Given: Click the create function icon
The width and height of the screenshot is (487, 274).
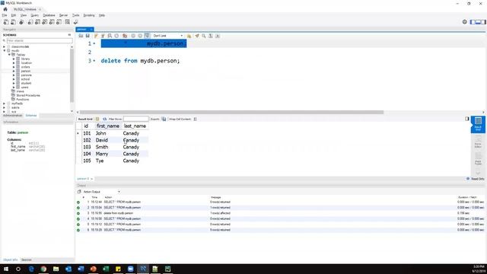Looking at the screenshot, I should point(59,22).
